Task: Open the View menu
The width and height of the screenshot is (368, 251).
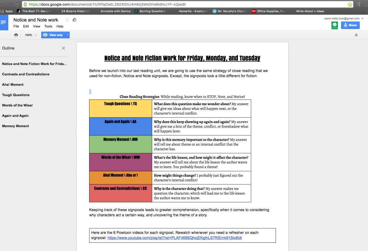Action: pyautogui.click(x=36, y=26)
